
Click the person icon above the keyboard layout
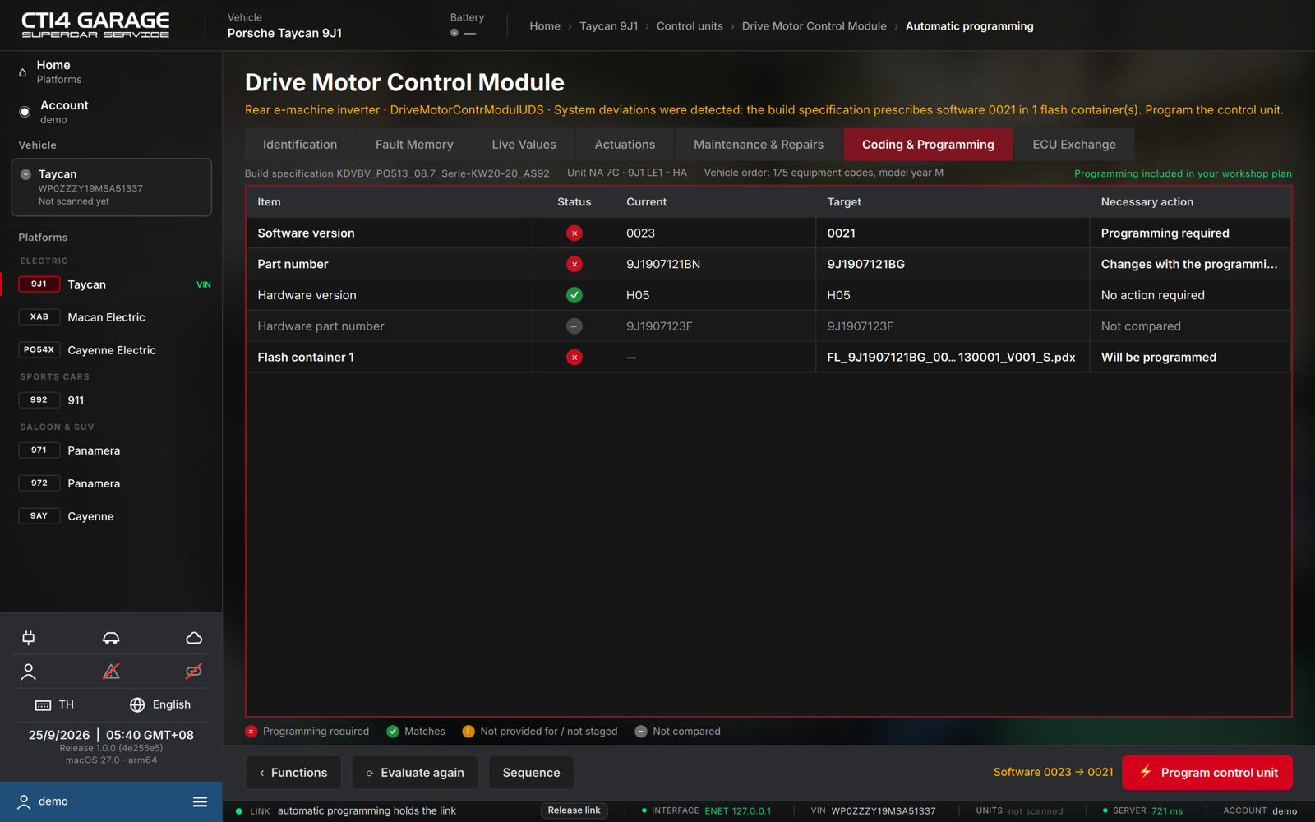point(29,672)
